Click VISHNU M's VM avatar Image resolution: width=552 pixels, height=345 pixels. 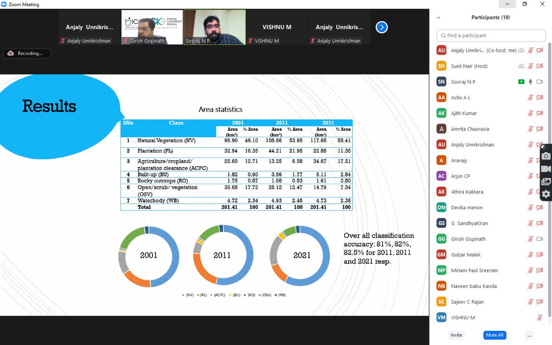(442, 317)
